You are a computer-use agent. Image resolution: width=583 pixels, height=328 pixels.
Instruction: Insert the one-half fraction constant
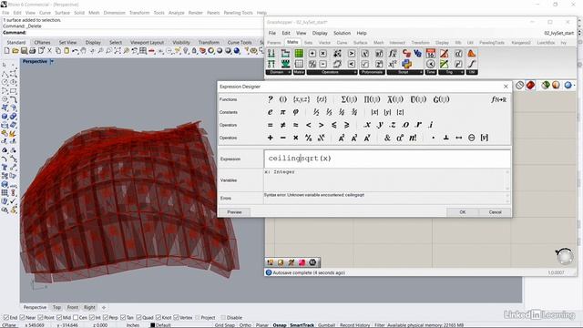point(316,112)
